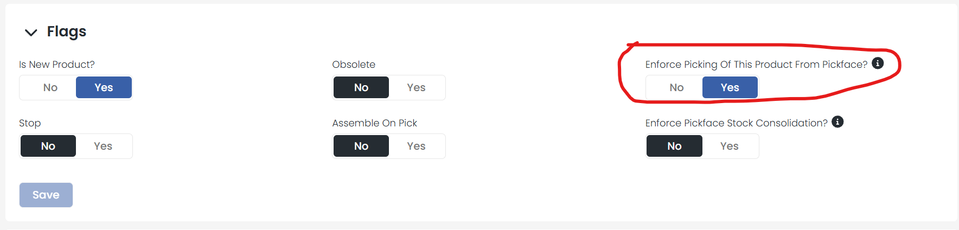Set Obsolete to Yes
959x230 pixels.
416,87
